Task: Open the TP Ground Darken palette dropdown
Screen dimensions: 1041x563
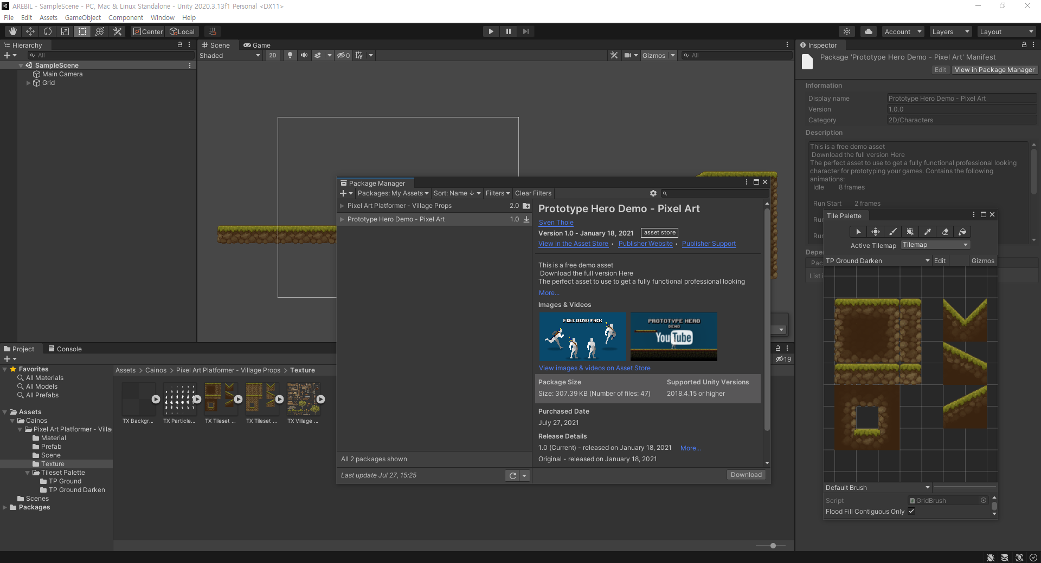Action: [x=878, y=260]
